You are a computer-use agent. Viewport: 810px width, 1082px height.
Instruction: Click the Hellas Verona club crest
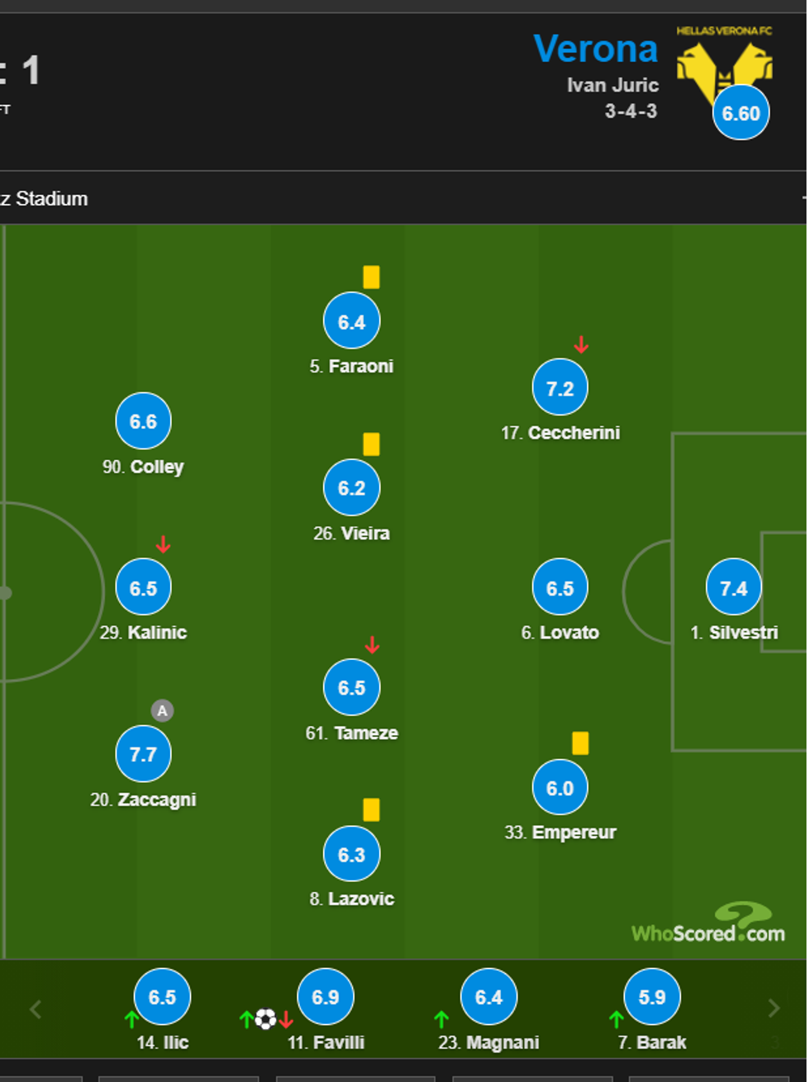click(x=724, y=62)
